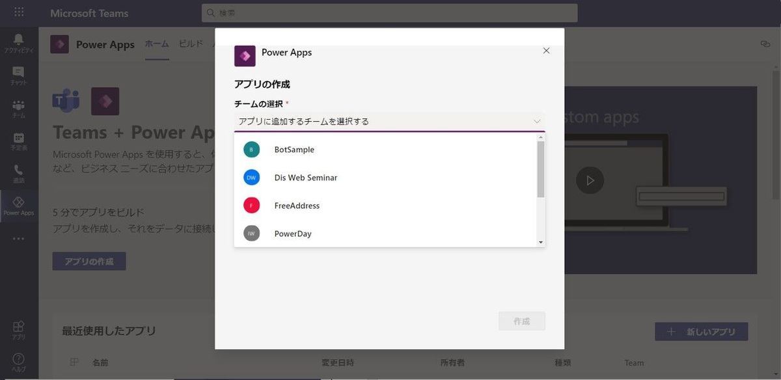Sort by the 種類 column header
Viewport: 781px width, 380px height.
[x=562, y=363]
